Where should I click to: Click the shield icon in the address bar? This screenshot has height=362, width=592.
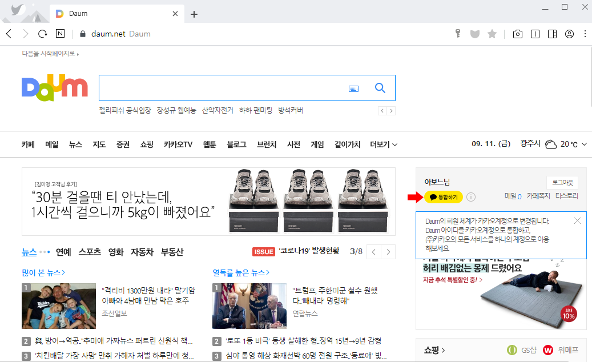tap(475, 34)
